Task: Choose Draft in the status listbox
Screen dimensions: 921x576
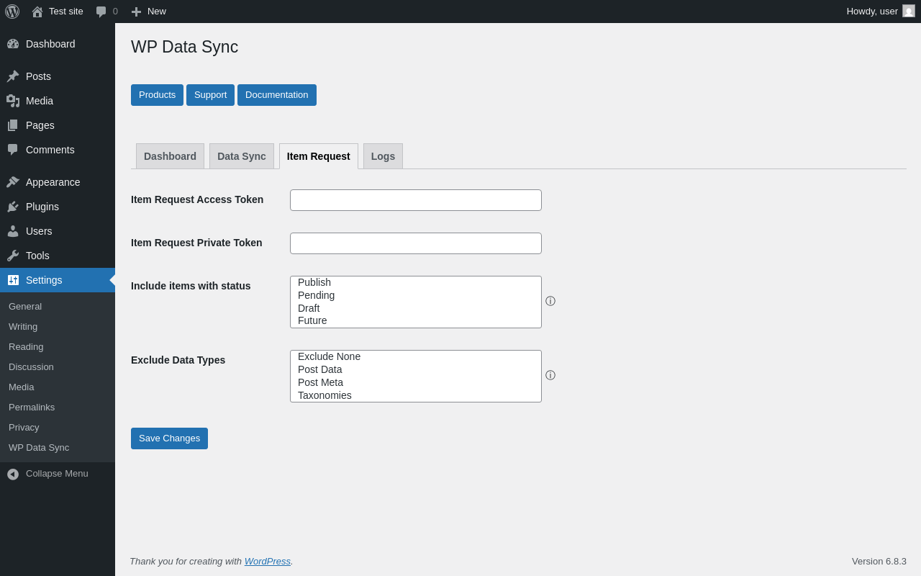Action: click(309, 308)
